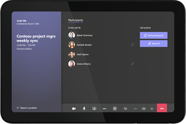This screenshot has height=124, width=186.
Task: Select the Participants tab heading
Action: (76, 20)
